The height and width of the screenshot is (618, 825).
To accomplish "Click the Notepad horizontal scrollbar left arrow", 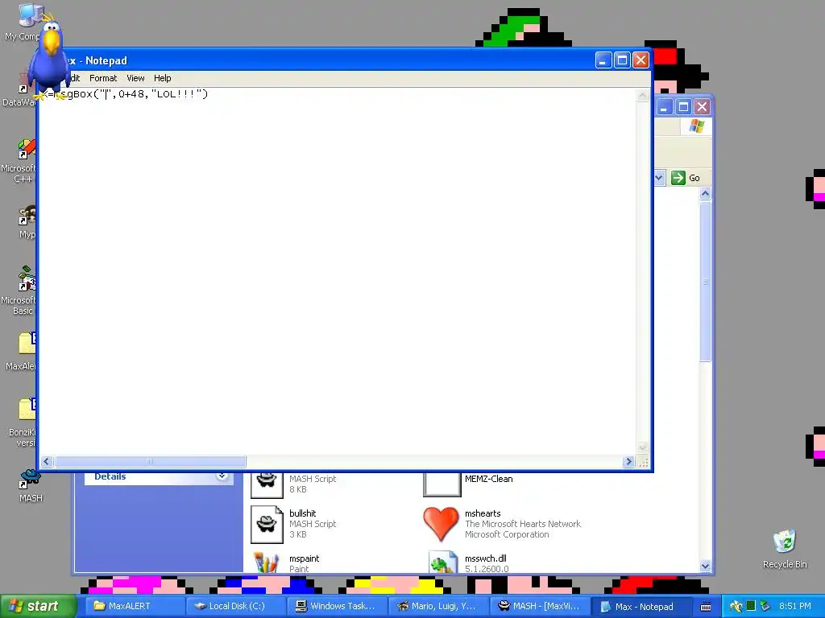I will (46, 461).
